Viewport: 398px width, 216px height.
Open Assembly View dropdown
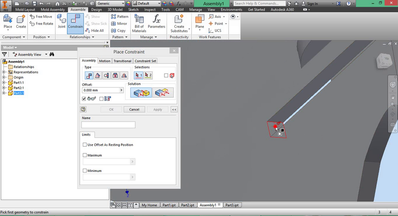click(x=46, y=54)
